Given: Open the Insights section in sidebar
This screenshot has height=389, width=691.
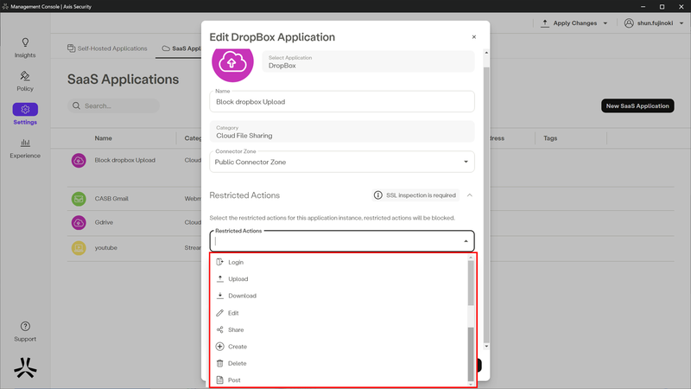Looking at the screenshot, I should tap(25, 48).
